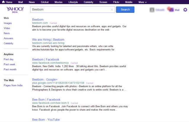Open the Beebom result title link
This screenshot has width=189, height=122.
point(38,19)
